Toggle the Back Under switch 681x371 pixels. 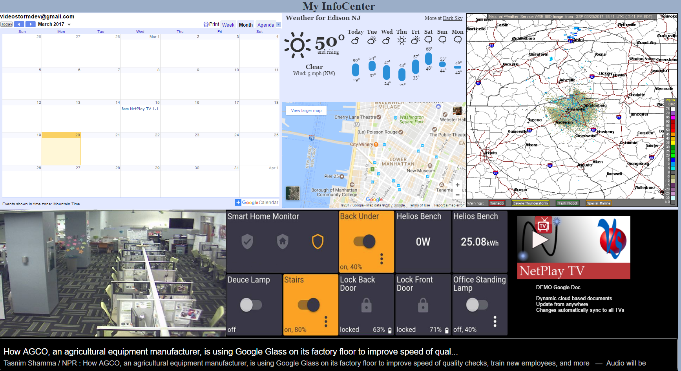tap(365, 241)
